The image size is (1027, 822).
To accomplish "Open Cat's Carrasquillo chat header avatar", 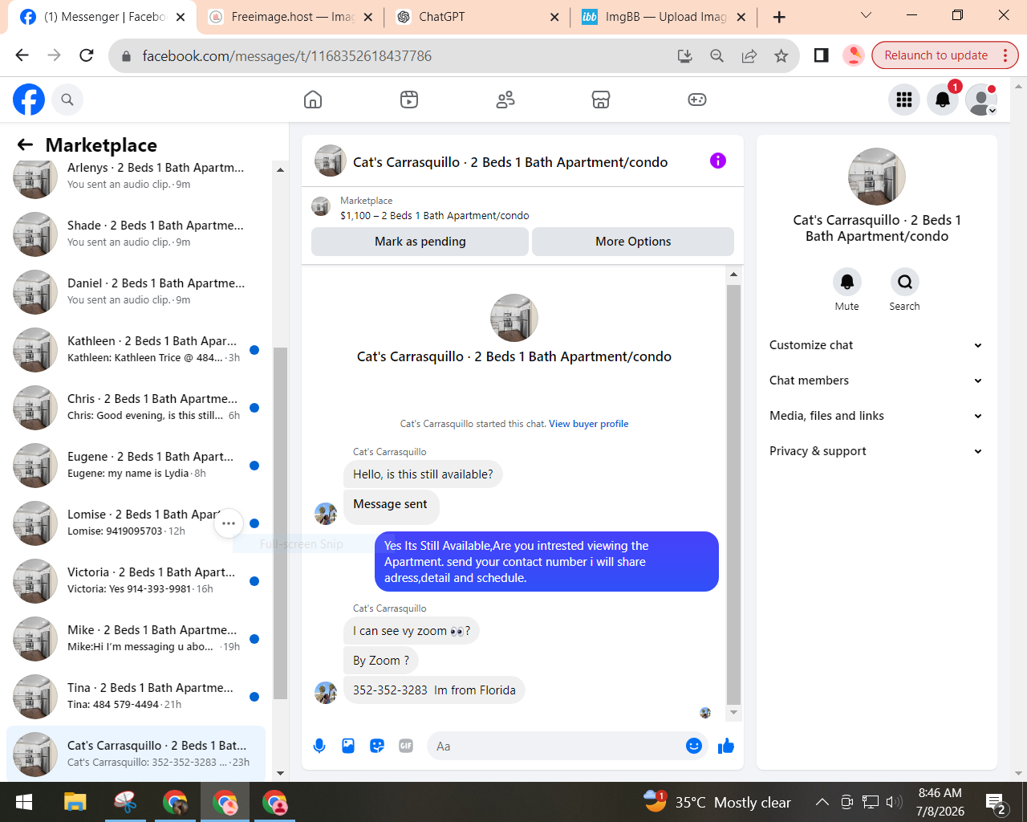I will tap(330, 161).
